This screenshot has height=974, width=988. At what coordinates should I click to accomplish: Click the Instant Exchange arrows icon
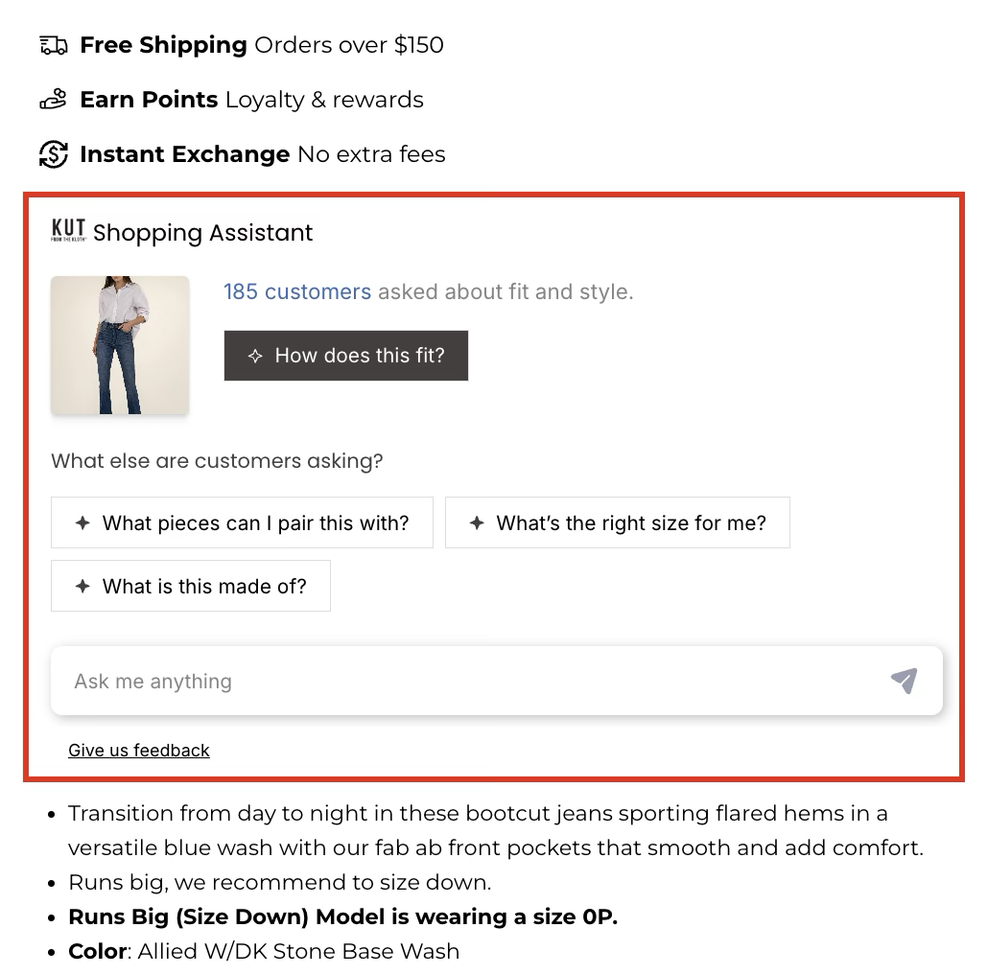pyautogui.click(x=54, y=154)
